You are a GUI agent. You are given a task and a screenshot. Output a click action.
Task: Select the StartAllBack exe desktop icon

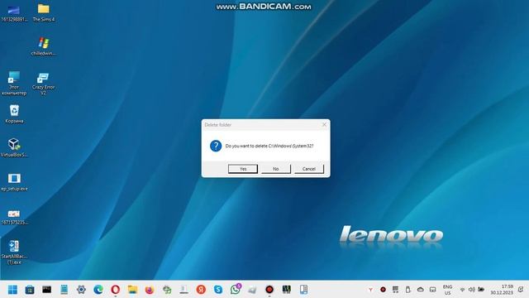click(14, 252)
